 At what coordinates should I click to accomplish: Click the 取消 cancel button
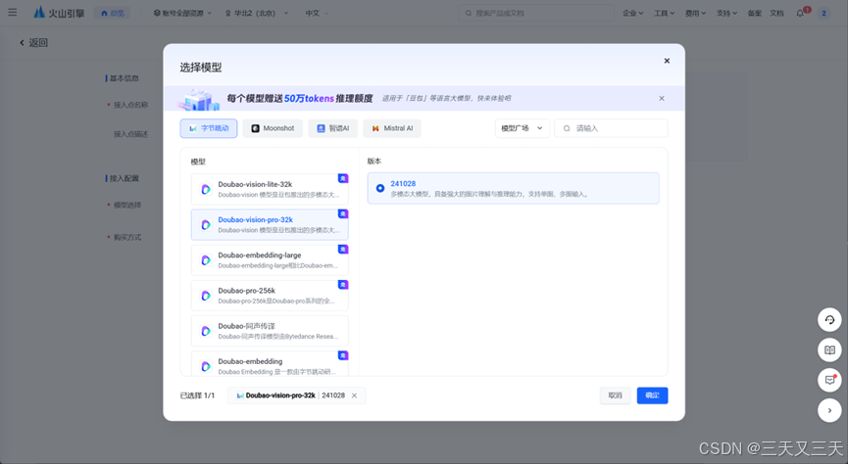point(615,395)
